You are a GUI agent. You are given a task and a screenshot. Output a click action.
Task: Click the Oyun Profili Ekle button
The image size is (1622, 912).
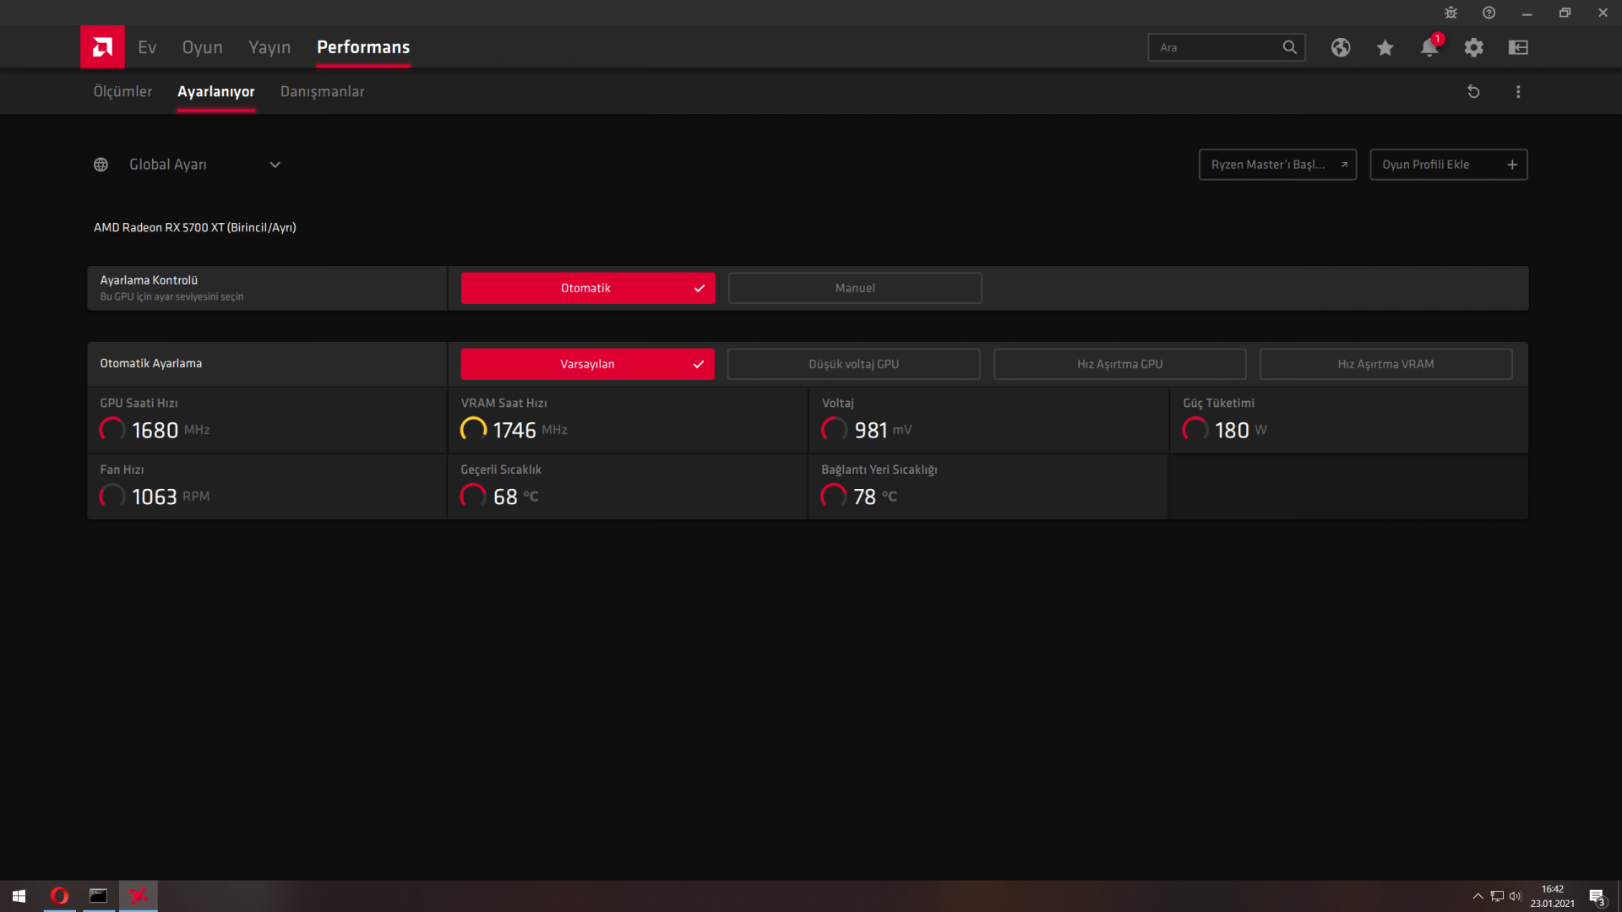point(1448,165)
